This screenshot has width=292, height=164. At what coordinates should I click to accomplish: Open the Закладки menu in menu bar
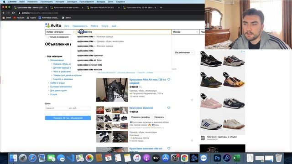click(x=72, y=2)
